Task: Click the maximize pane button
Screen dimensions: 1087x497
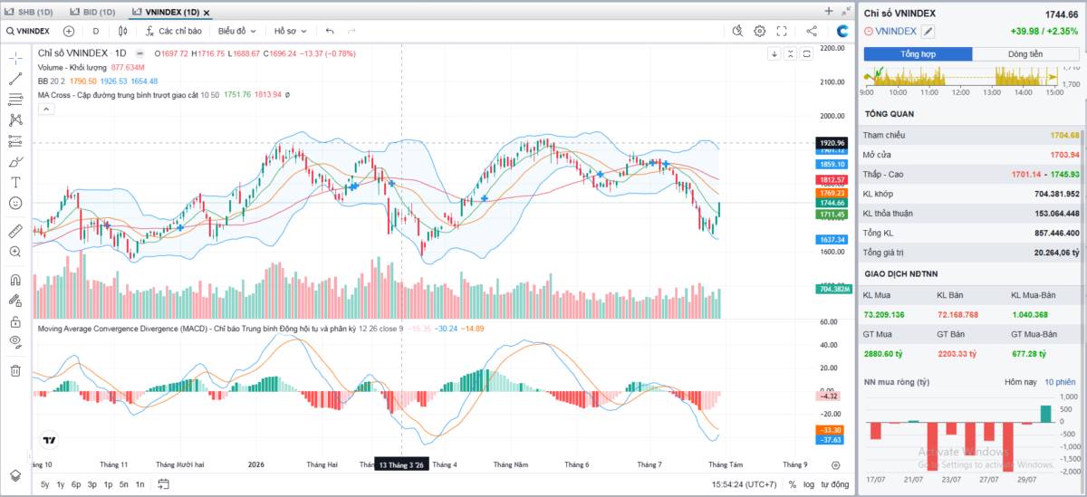Action: point(807,53)
